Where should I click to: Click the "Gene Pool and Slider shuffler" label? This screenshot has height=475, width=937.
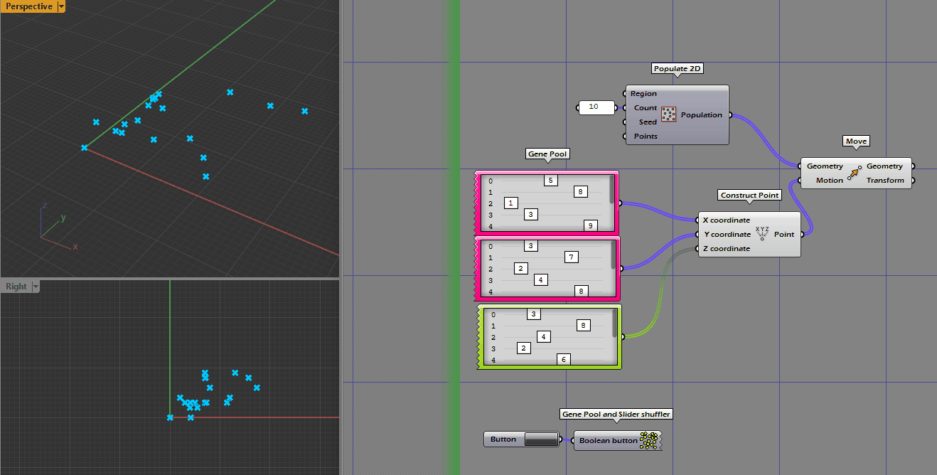[616, 414]
